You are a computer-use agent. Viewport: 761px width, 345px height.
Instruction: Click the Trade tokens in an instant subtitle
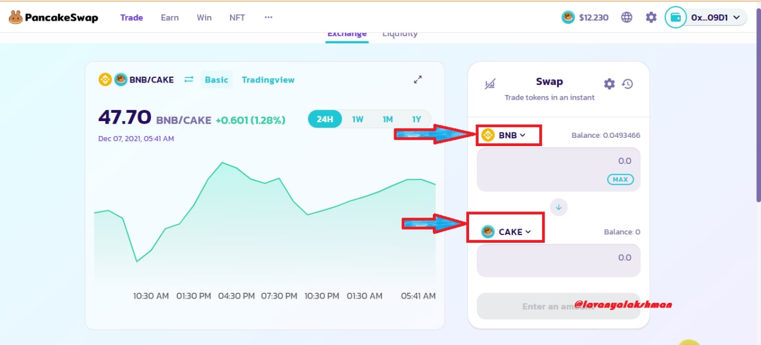coord(549,97)
